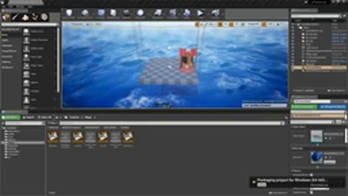
Task: Open the Content toolbar button
Action: click(x=101, y=14)
